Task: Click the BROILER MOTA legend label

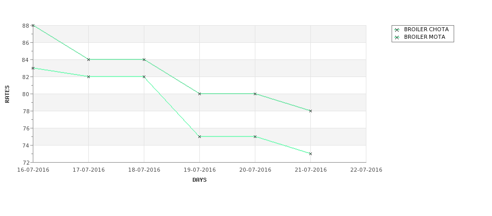Action: 424,37
